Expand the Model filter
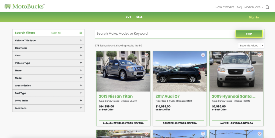The height and width of the screenshot is (138, 275). pos(48,78)
